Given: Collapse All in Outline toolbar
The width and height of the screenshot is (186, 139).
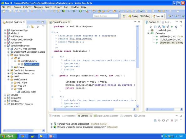Looking at the screenshot, I should [155, 27].
